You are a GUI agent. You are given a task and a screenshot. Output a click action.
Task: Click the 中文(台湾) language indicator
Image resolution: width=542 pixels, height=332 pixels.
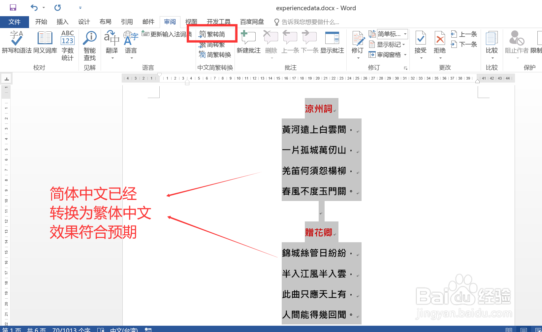click(x=124, y=329)
